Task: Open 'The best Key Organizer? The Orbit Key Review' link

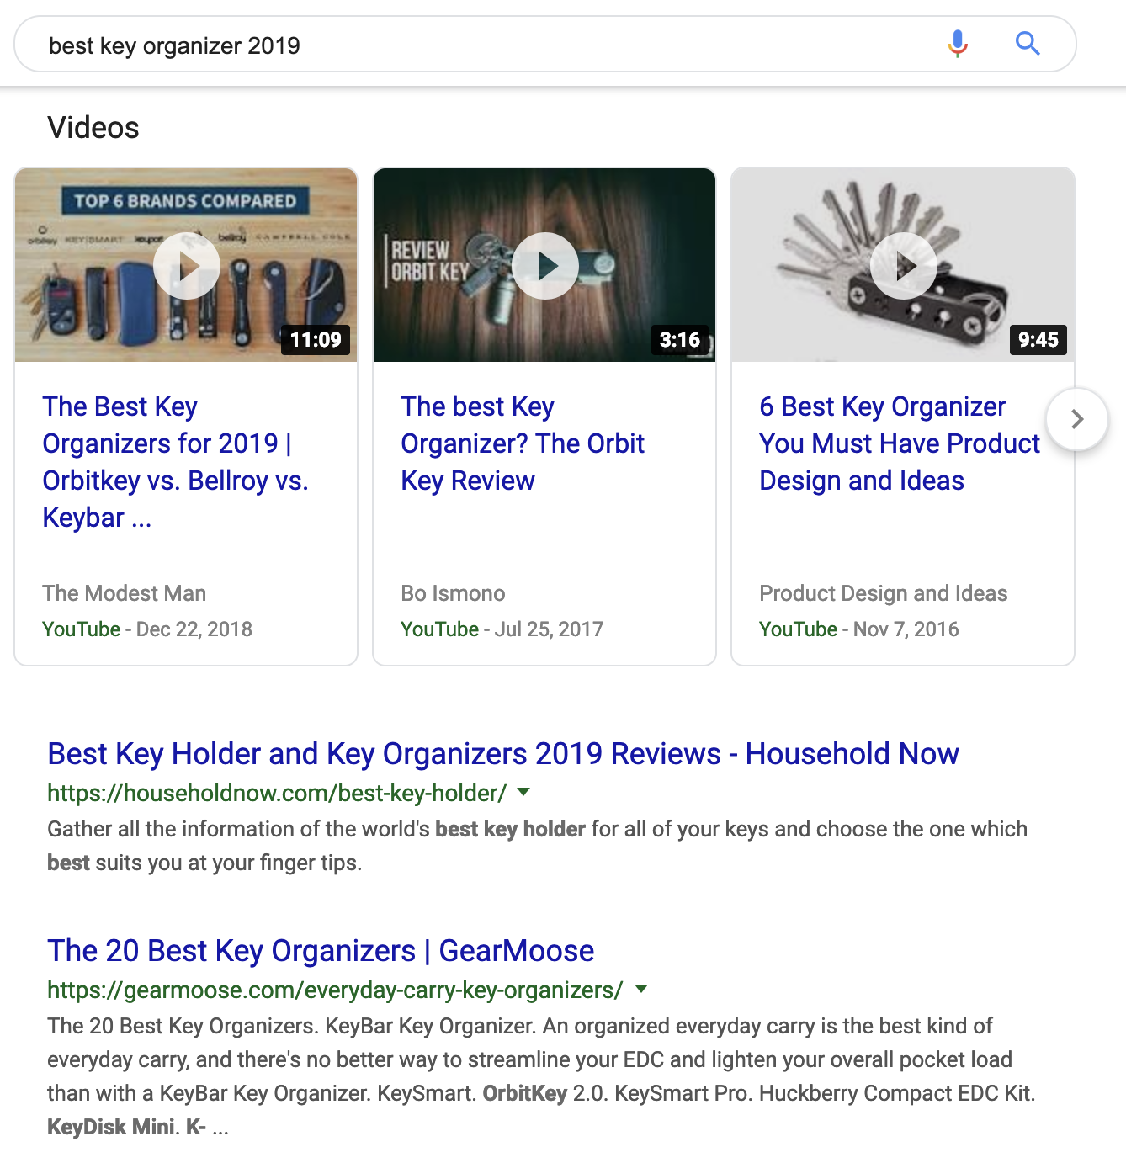Action: pyautogui.click(x=523, y=443)
